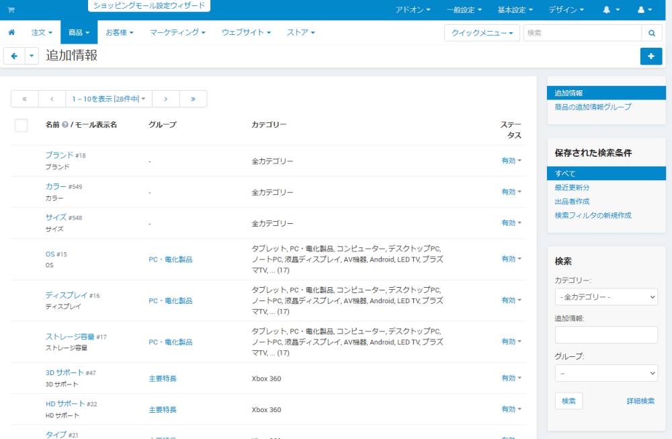Click help icon next to 名前 header

65,125
